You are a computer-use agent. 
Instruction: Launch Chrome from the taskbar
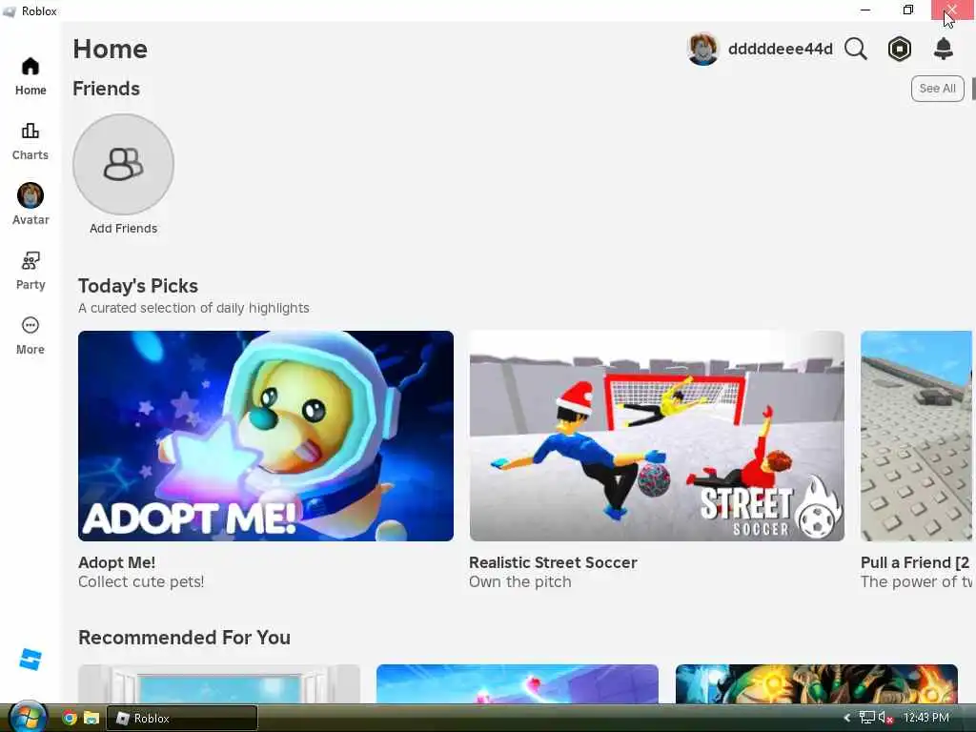(x=69, y=719)
